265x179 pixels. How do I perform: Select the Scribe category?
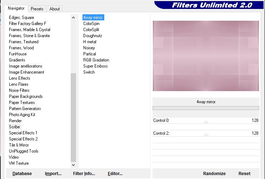click(x=14, y=127)
